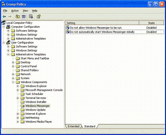
Task: Click the Back arrow toolbar icon
Action: pos(4,17)
